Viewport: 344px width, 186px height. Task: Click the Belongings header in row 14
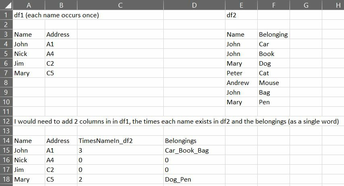tap(194, 141)
